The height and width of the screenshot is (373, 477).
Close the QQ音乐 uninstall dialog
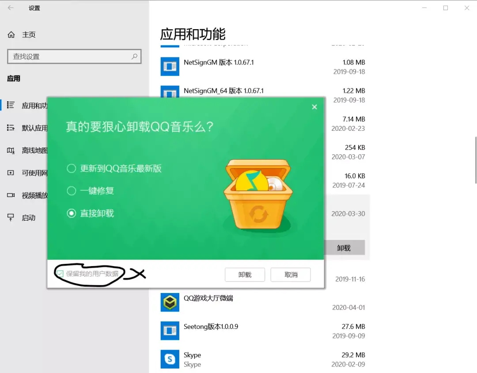click(314, 107)
